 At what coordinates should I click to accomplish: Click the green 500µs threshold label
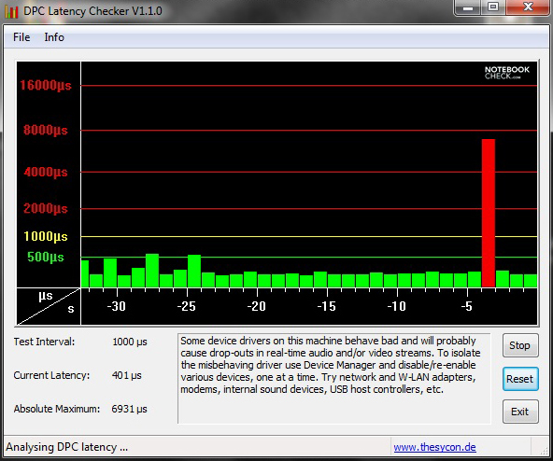(x=46, y=257)
